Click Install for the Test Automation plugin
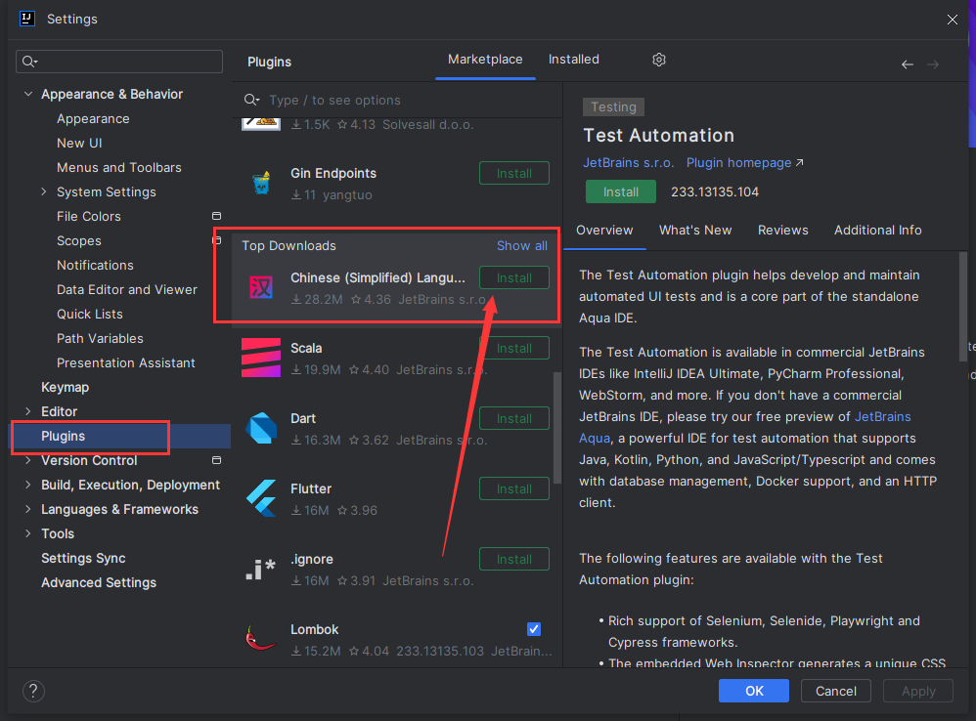Screen dimensions: 976x721 point(620,191)
